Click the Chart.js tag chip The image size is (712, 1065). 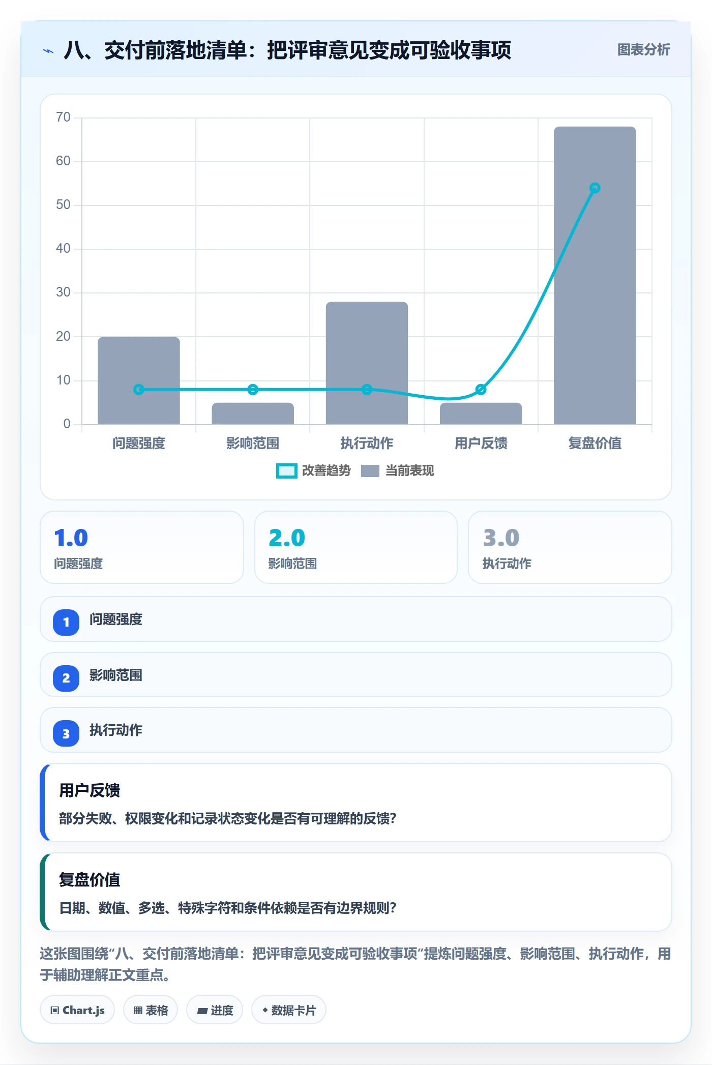click(77, 1010)
